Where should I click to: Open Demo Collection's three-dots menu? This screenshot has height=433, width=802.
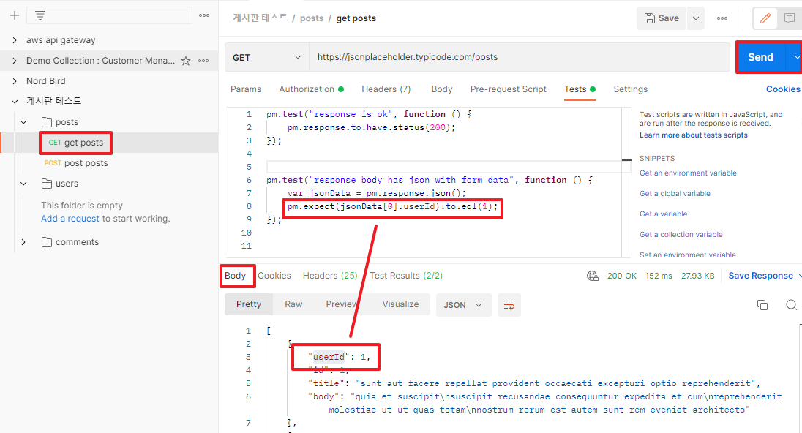pos(203,61)
